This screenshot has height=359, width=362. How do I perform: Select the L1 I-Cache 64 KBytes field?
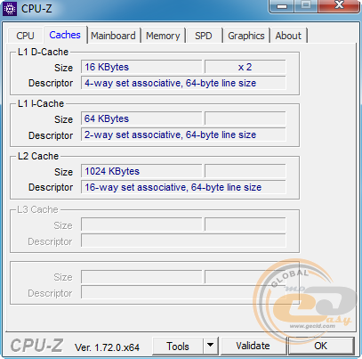141,118
